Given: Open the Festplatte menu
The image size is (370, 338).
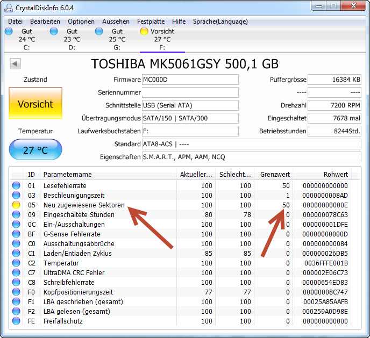Looking at the screenshot, I should tap(151, 21).
